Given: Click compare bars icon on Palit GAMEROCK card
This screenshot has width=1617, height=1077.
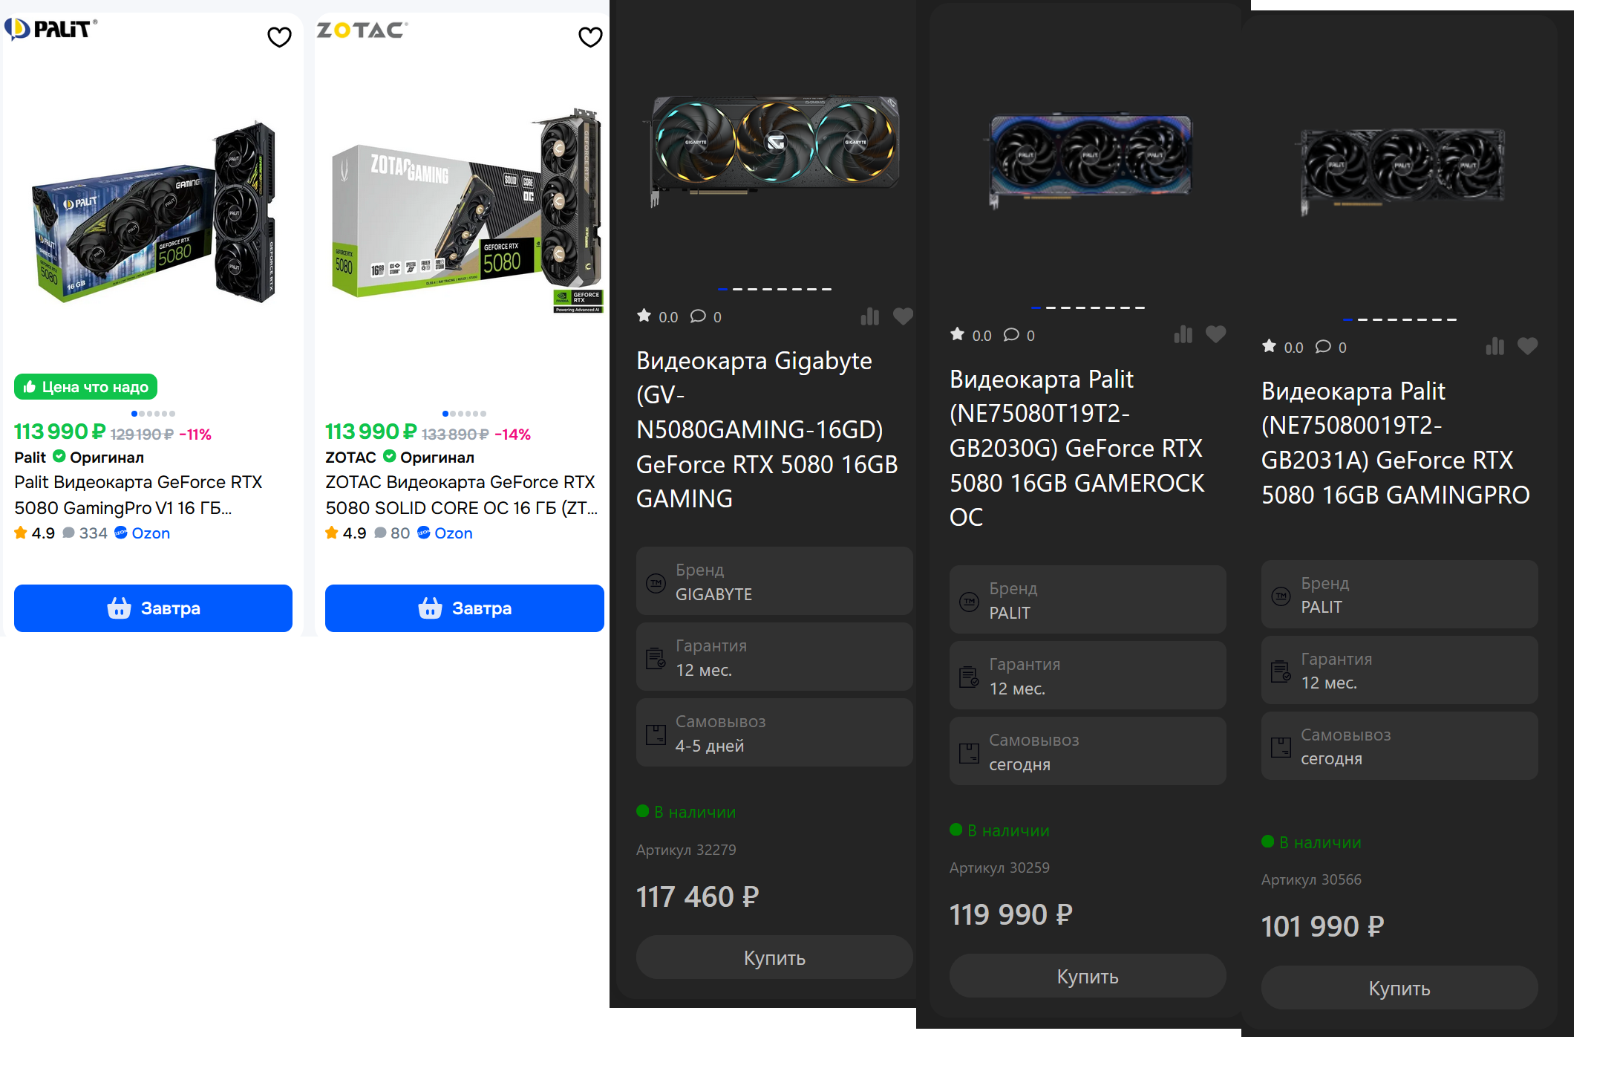Looking at the screenshot, I should (x=1183, y=335).
